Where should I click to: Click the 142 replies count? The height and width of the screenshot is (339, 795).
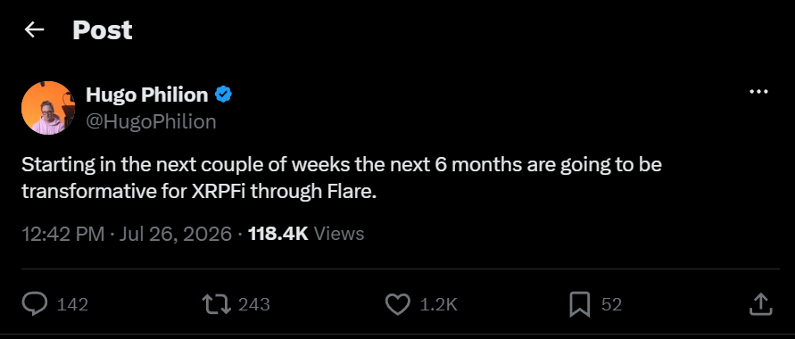tap(72, 304)
